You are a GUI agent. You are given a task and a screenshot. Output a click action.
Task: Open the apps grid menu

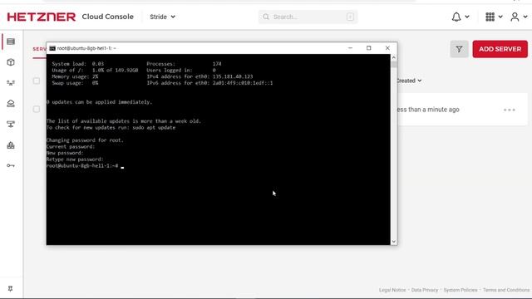(490, 17)
